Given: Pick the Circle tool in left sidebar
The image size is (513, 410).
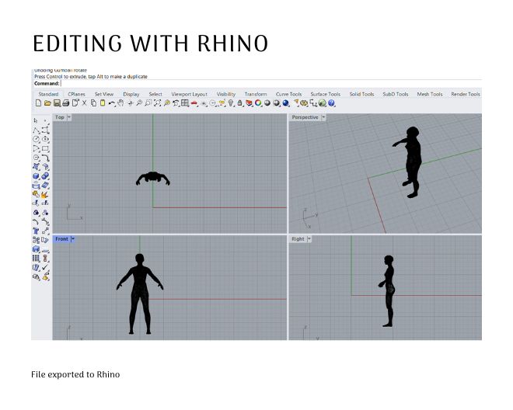Looking at the screenshot, I should click(36, 139).
